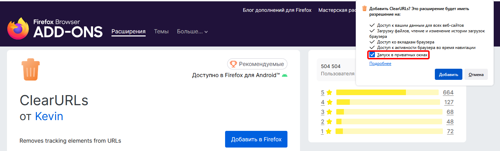Open the author link "Kevin"
The height and width of the screenshot is (151, 500).
(49, 116)
